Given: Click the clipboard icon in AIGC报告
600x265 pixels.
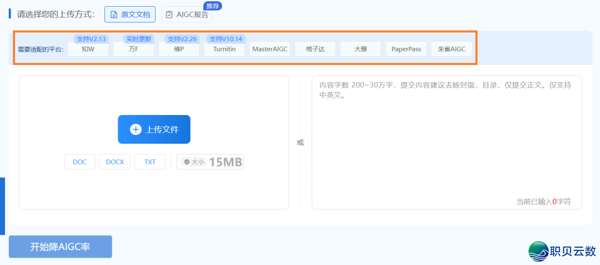Looking at the screenshot, I should pyautogui.click(x=169, y=15).
